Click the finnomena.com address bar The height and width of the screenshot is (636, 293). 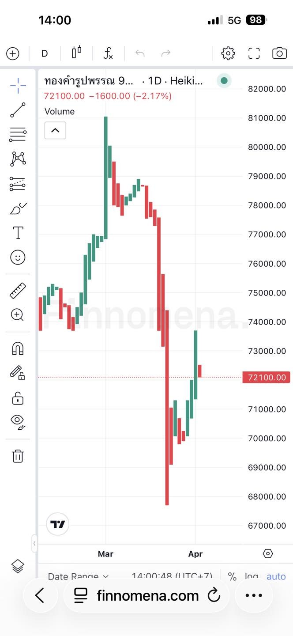point(147,595)
